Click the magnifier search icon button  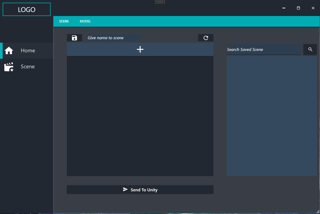(310, 49)
